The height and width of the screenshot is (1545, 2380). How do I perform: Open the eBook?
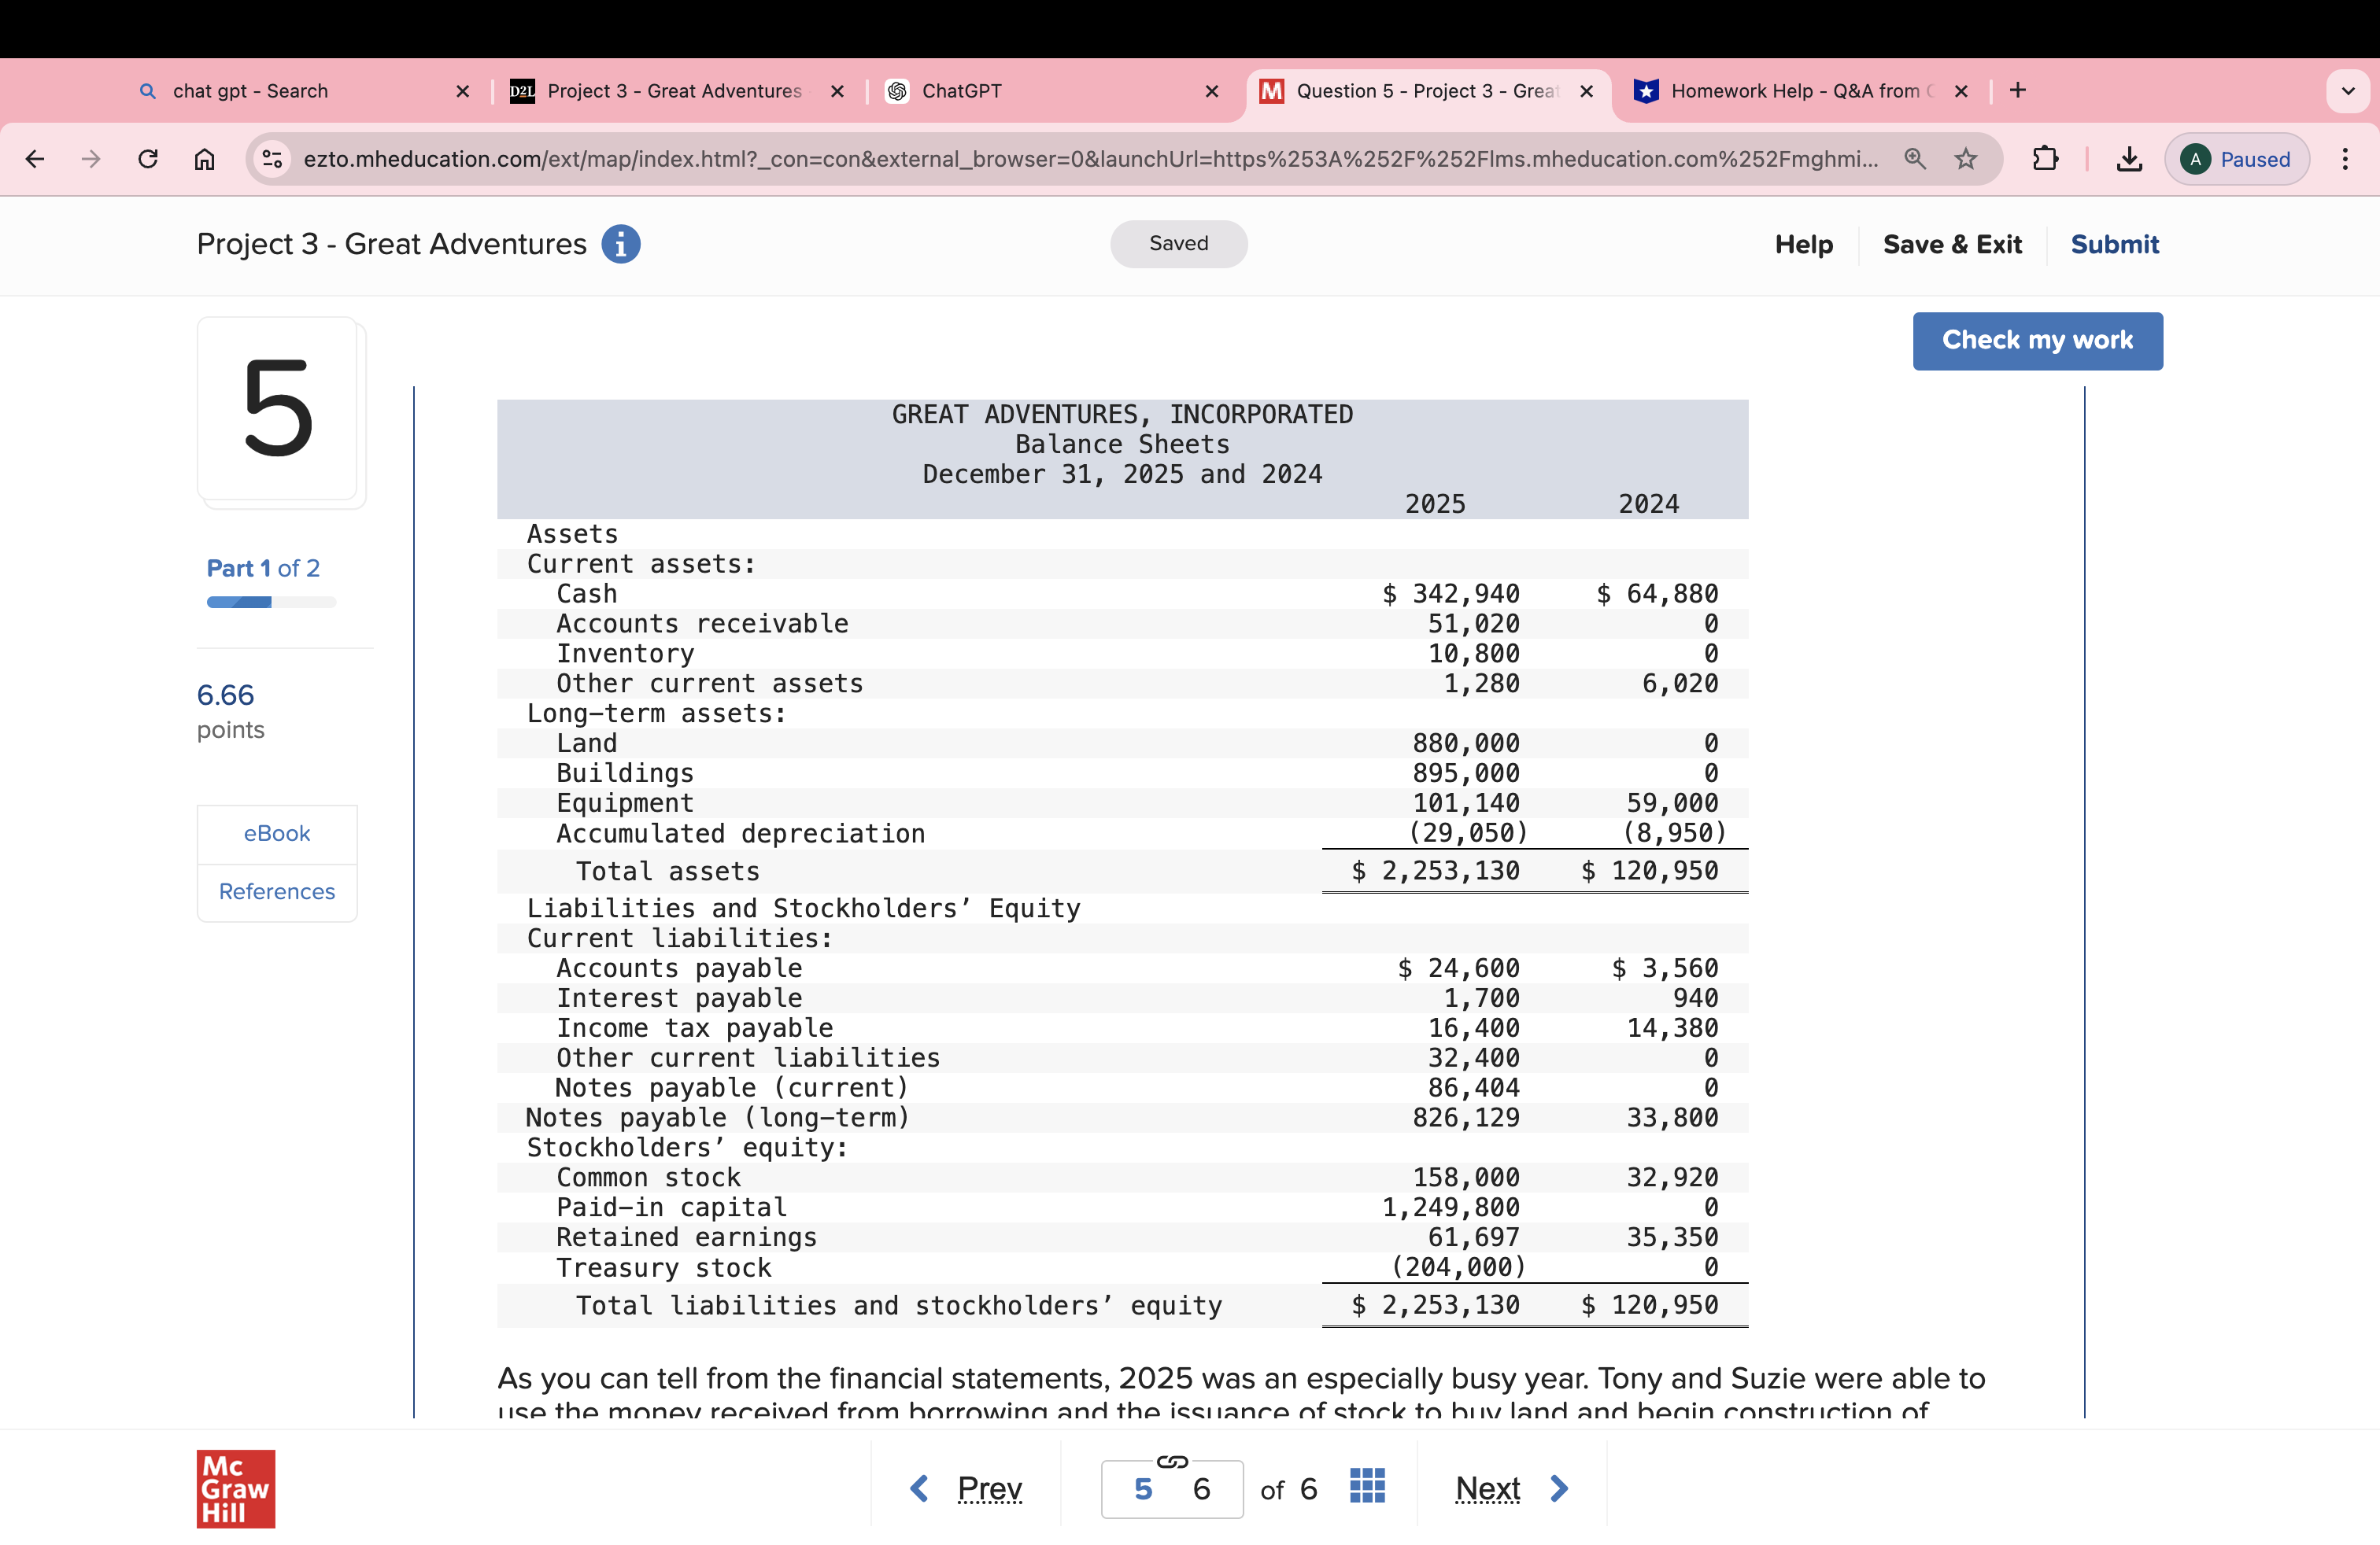point(276,832)
